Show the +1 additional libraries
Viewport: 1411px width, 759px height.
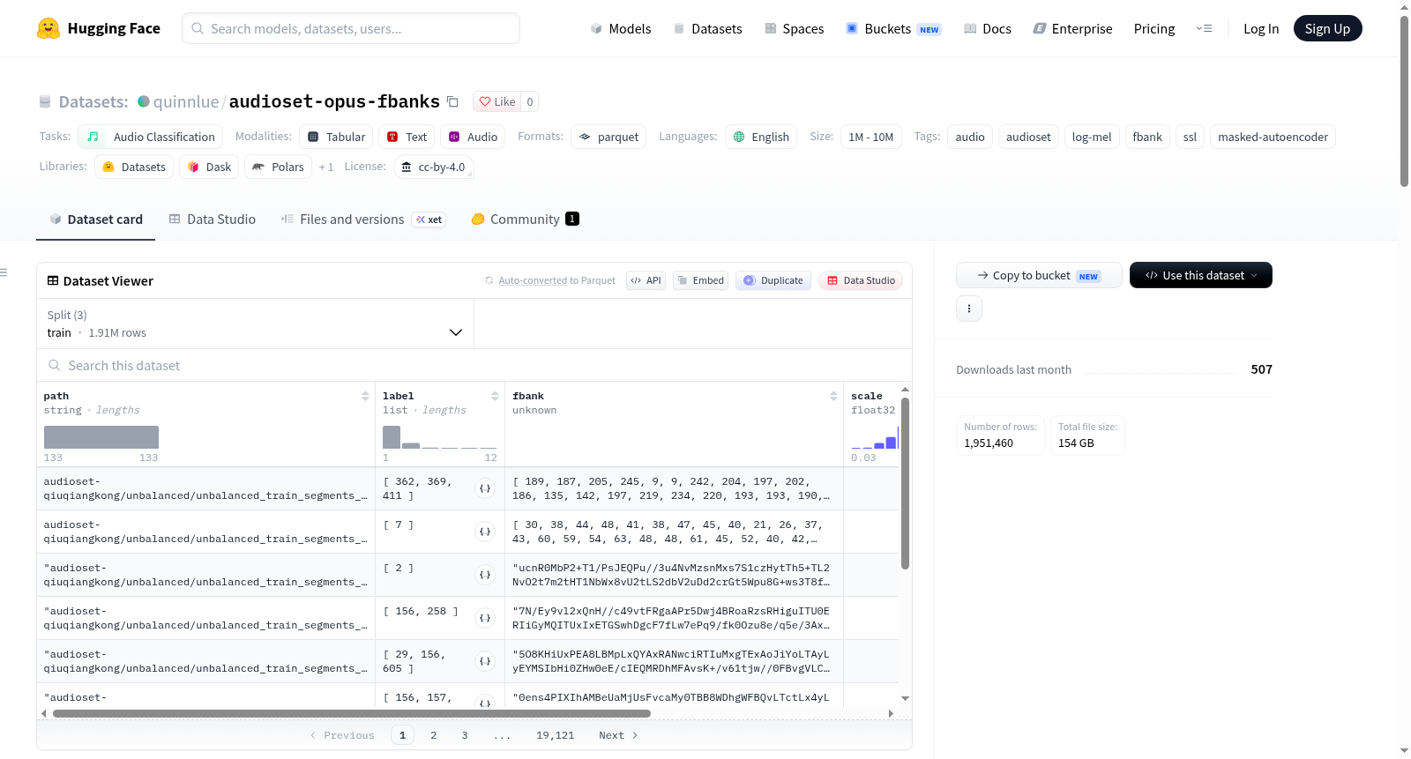pyautogui.click(x=326, y=167)
